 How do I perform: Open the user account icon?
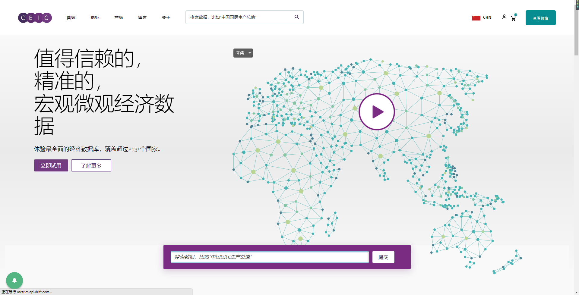pyautogui.click(x=504, y=17)
